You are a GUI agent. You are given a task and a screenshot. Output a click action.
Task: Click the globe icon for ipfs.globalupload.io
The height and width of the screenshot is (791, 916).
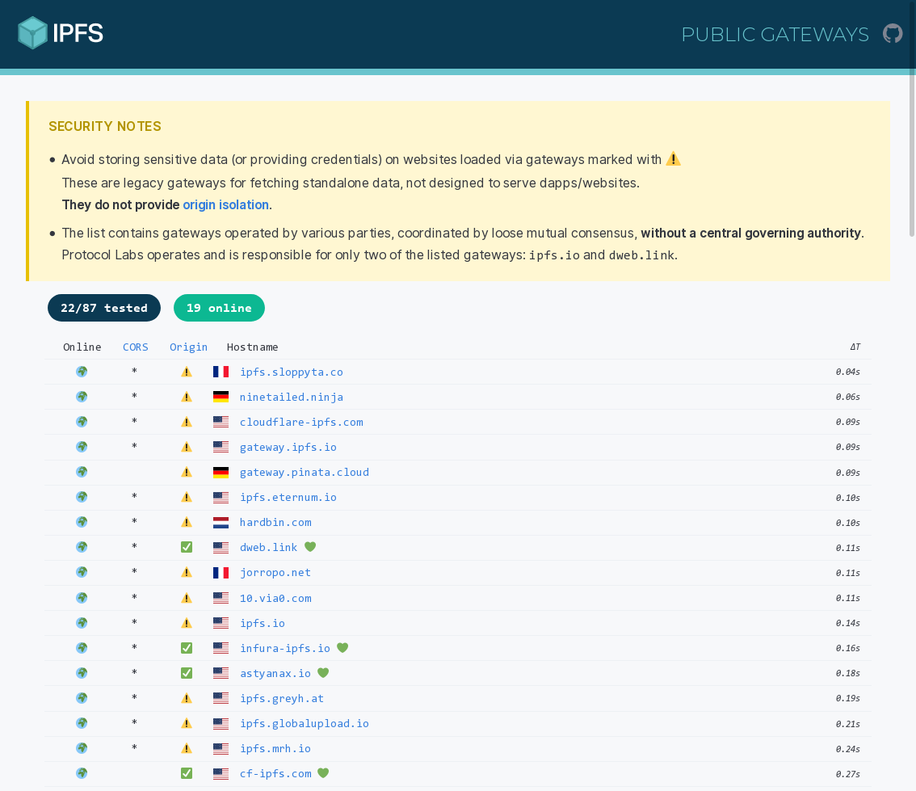pos(82,723)
